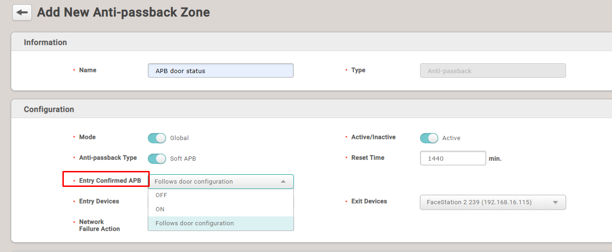Select Follows door configuration list option
The image size is (612, 252).
(x=195, y=223)
